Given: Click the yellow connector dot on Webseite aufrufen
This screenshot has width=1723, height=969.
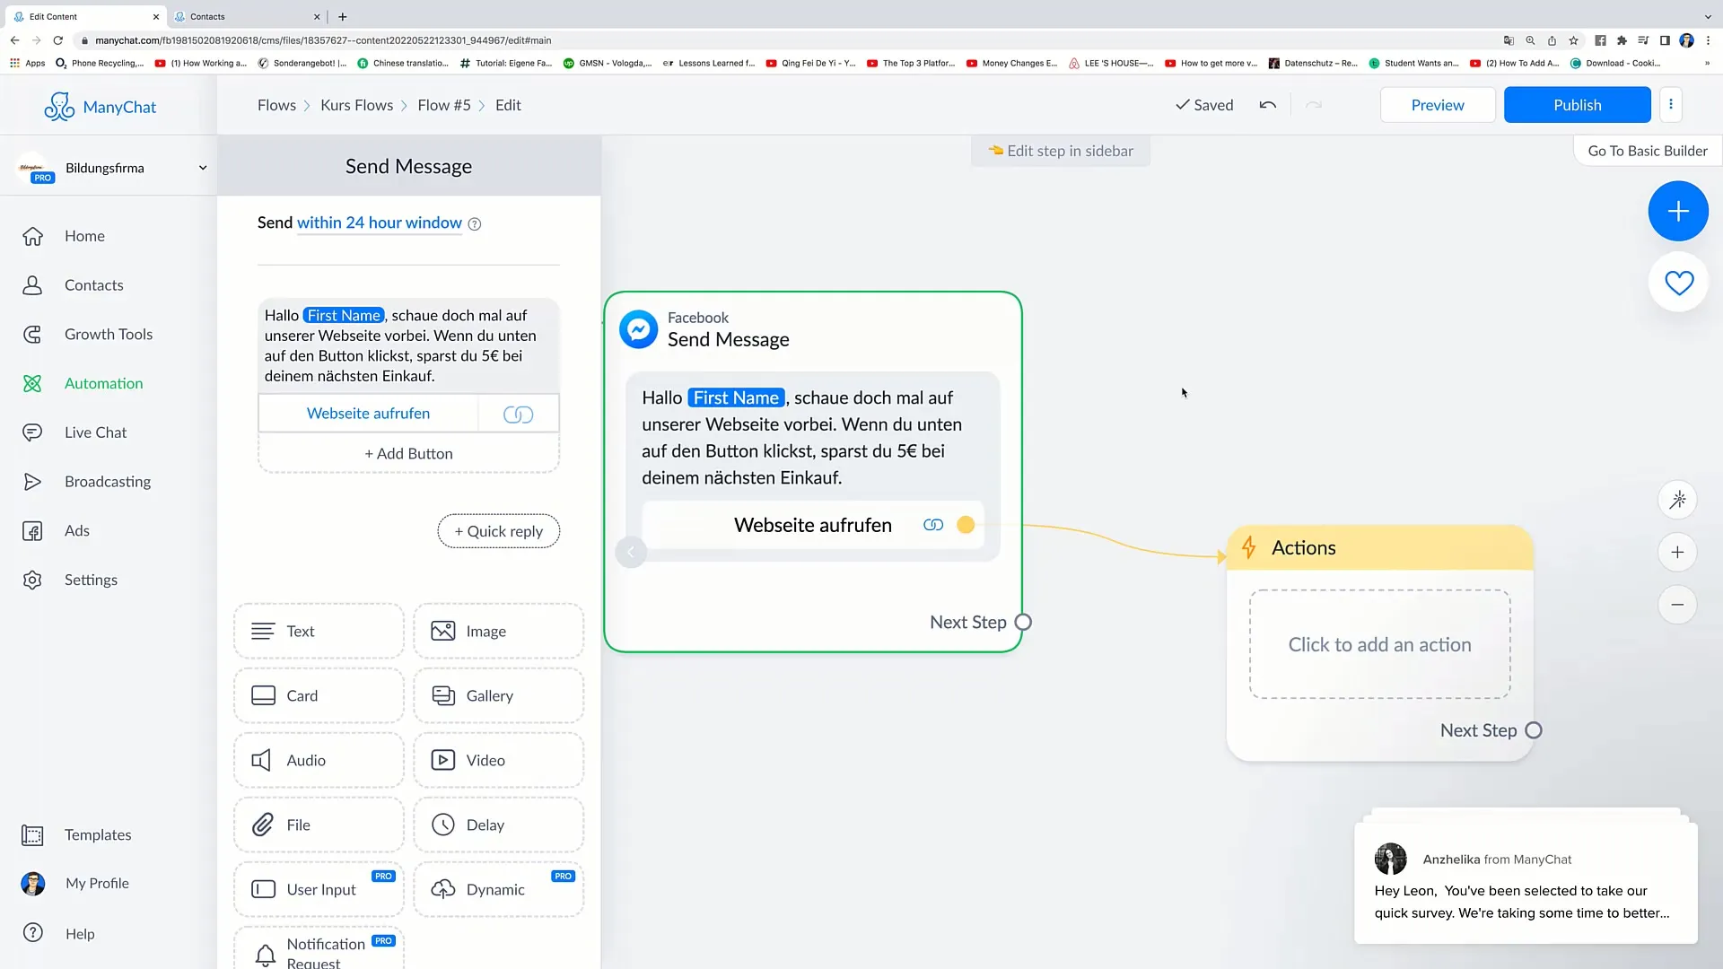Looking at the screenshot, I should coord(966,525).
